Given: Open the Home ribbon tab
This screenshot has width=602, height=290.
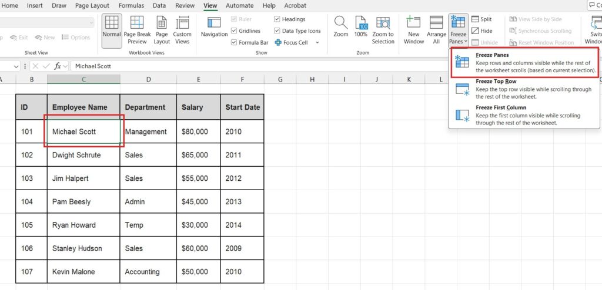Looking at the screenshot, I should tap(10, 6).
